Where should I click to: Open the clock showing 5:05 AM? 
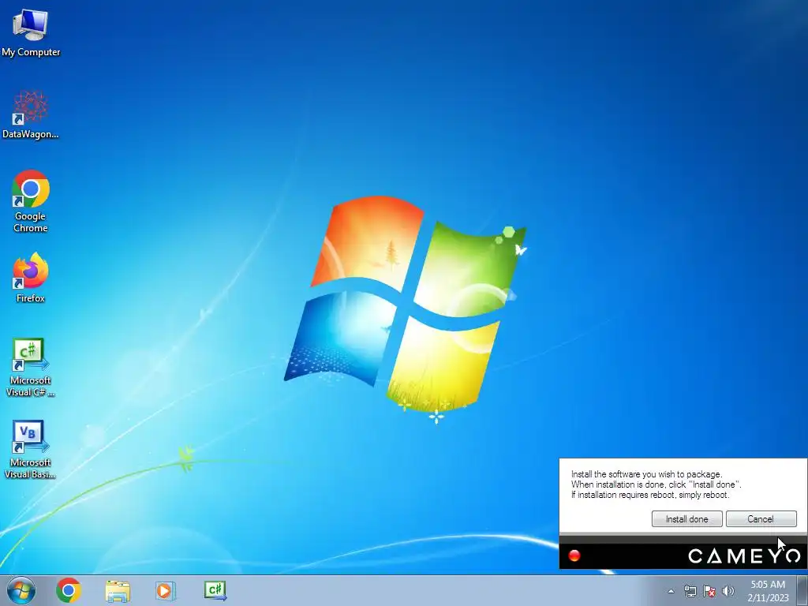[x=768, y=591]
